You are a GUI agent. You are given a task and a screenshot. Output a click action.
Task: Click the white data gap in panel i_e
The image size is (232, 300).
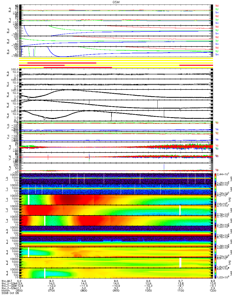coord(45,220)
